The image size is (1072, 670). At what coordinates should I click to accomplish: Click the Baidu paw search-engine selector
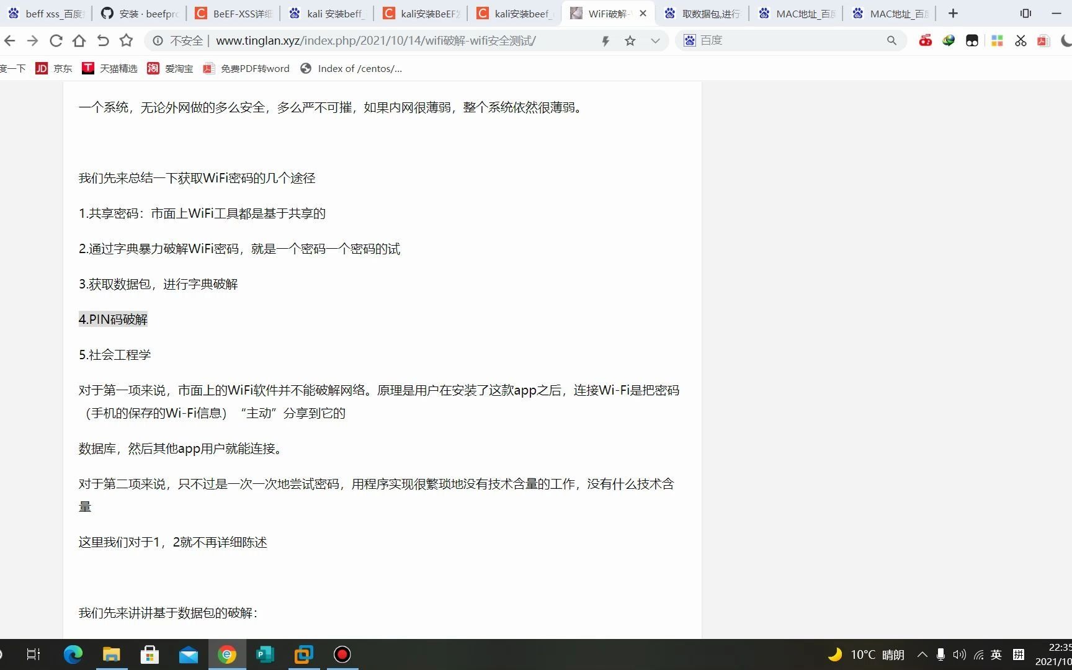pos(690,40)
